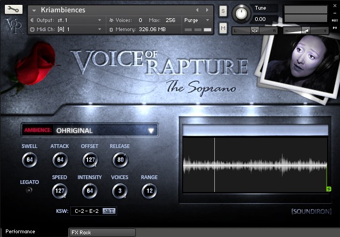
Task: Toggle the PV button
Action: click(335, 28)
